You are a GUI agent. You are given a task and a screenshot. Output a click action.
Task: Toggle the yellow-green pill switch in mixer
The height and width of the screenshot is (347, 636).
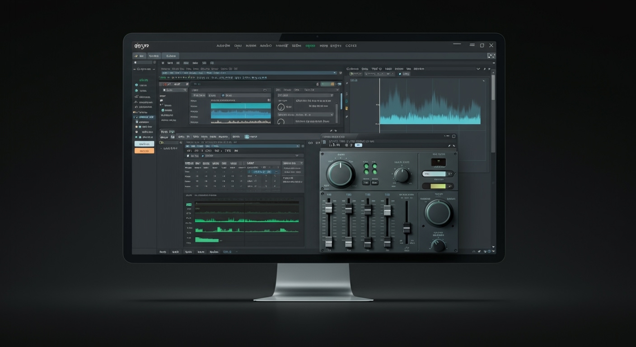coord(437,186)
